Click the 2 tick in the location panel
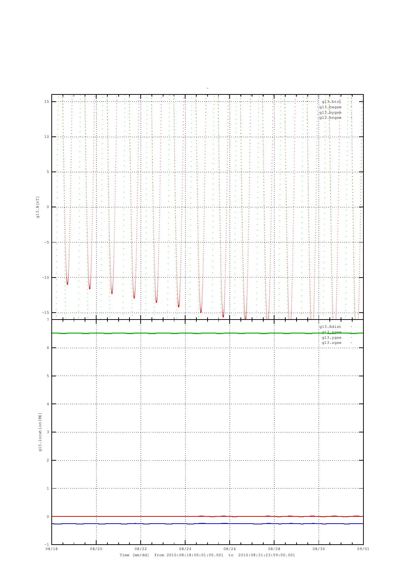409x579 pixels. click(x=48, y=460)
